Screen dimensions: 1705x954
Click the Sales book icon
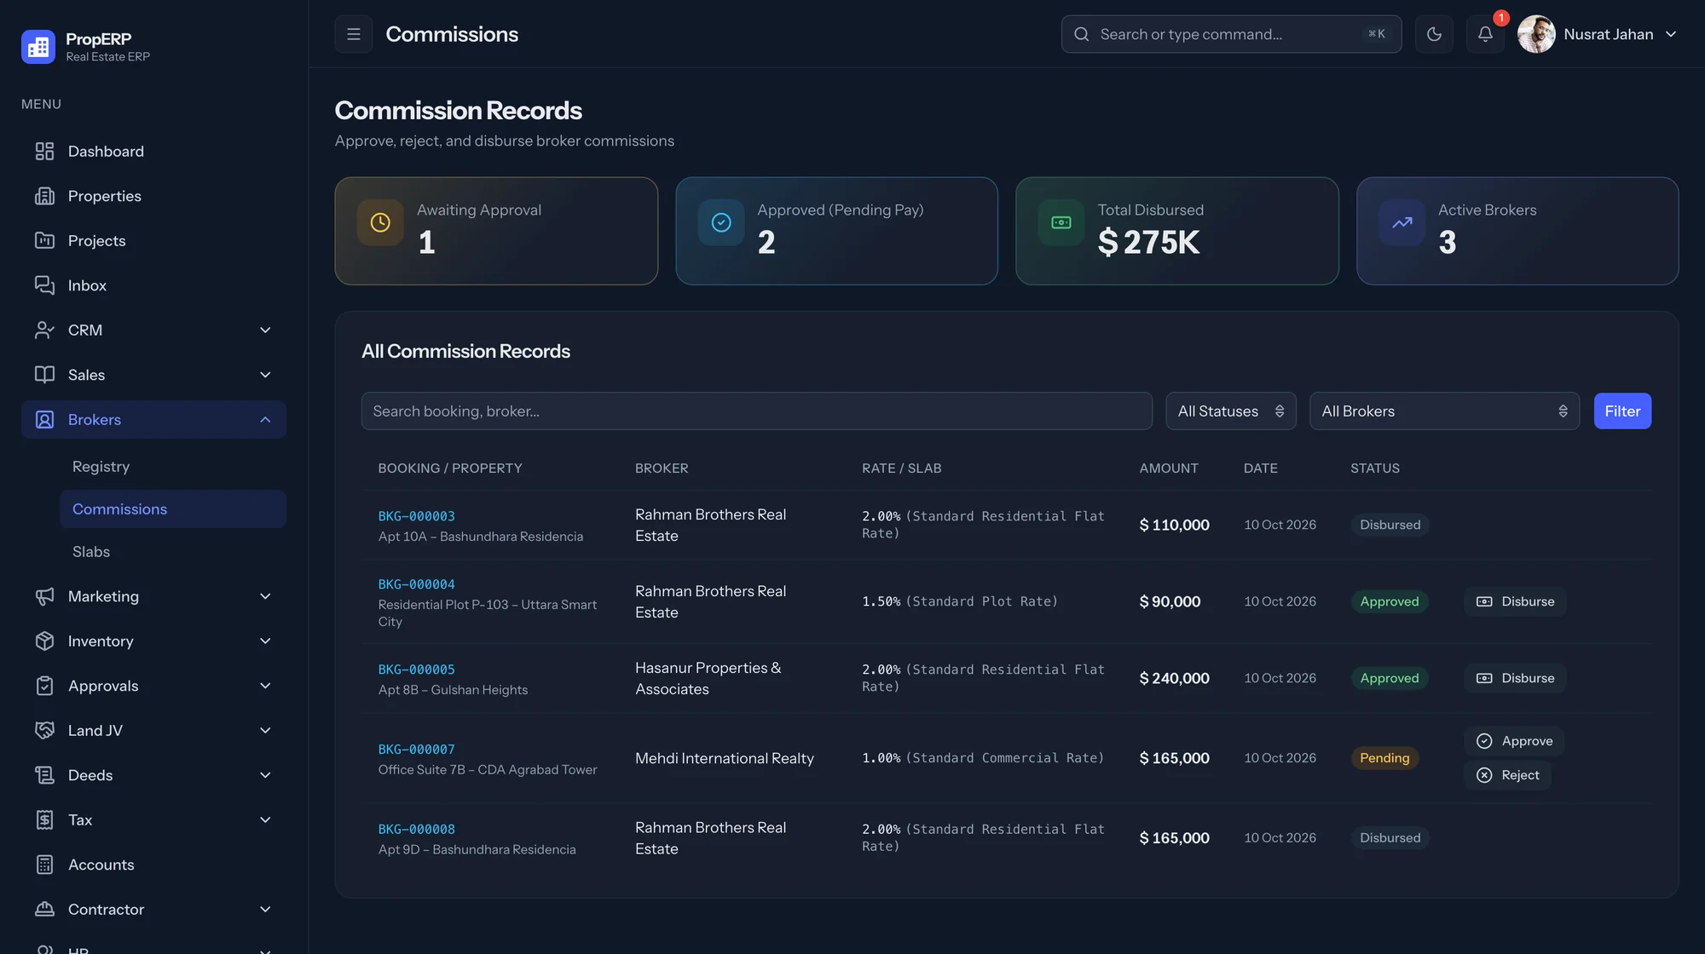(44, 375)
